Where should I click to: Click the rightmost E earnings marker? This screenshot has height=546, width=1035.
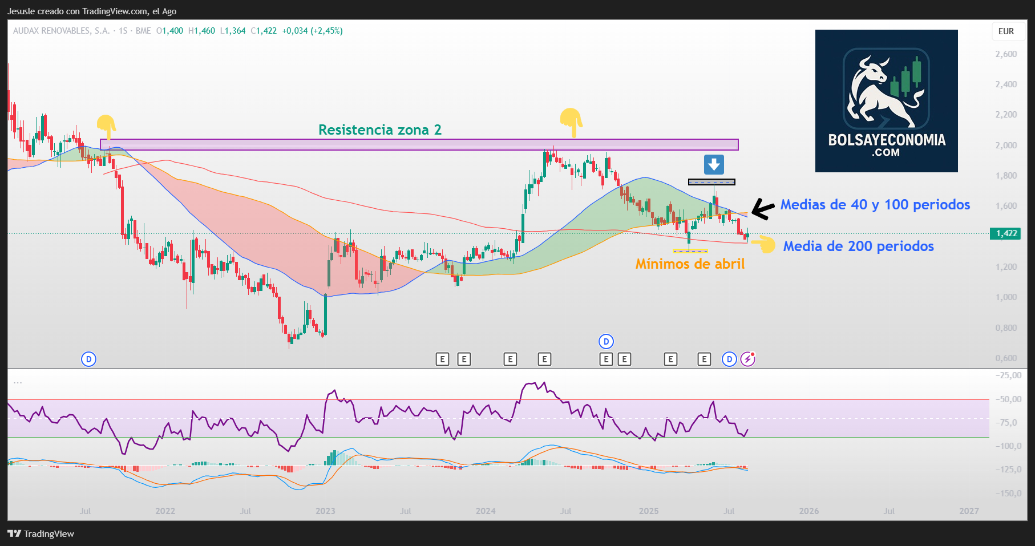[x=704, y=359]
